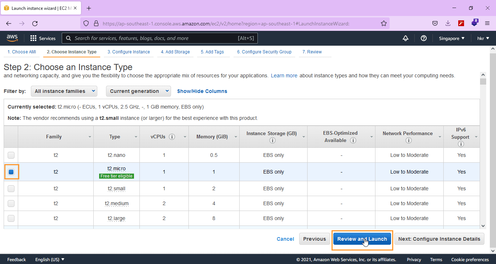
Task: Open the Pocket save icon
Action: pos(435,23)
